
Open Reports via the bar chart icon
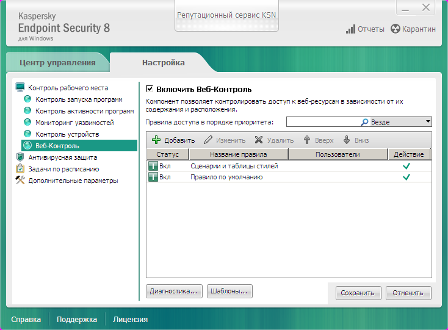pyautogui.click(x=350, y=29)
